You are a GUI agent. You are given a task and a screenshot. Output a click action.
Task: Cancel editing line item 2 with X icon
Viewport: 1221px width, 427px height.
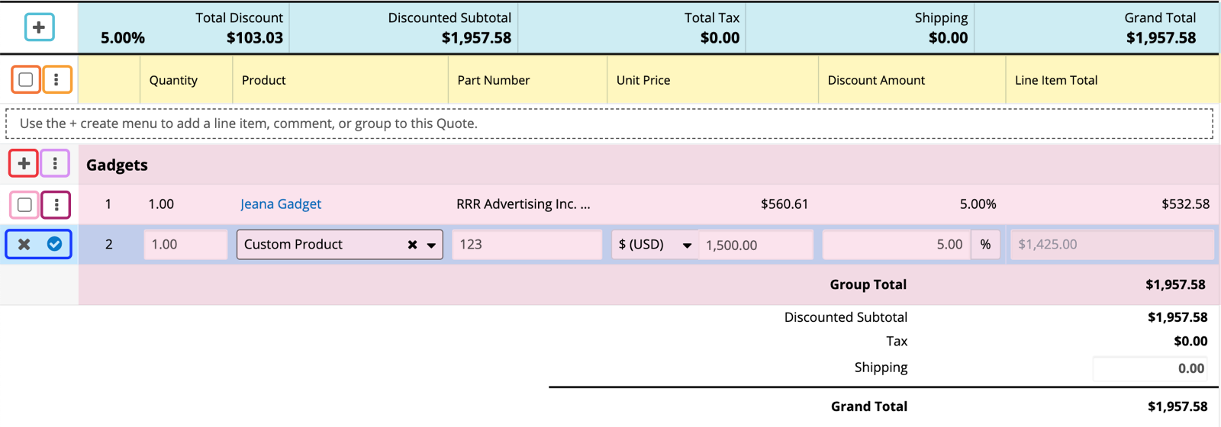pyautogui.click(x=24, y=244)
